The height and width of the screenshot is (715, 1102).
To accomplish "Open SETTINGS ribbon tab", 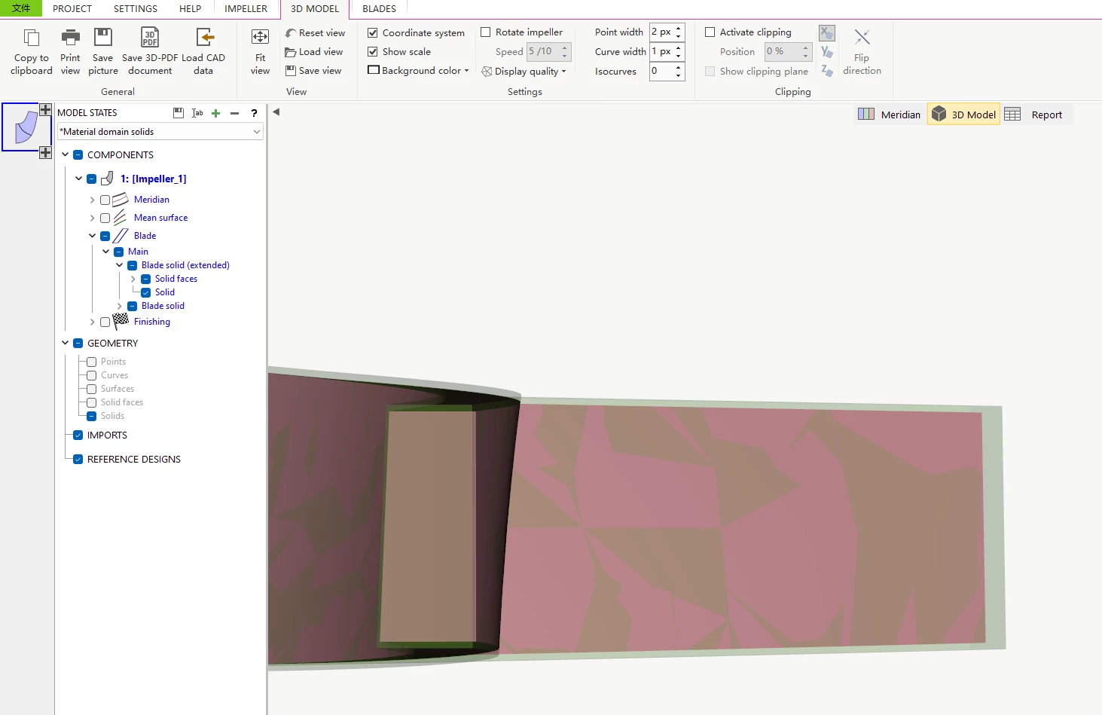I will (136, 9).
